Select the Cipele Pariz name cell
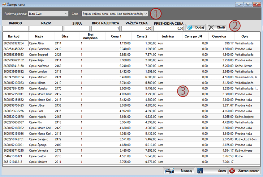This screenshot has height=177, width=263. click(41, 111)
